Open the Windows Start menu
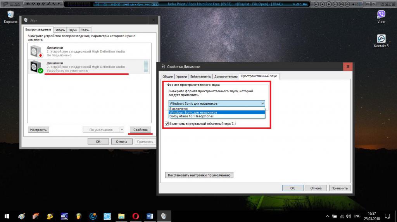This screenshot has height=222, width=397. click(7, 216)
